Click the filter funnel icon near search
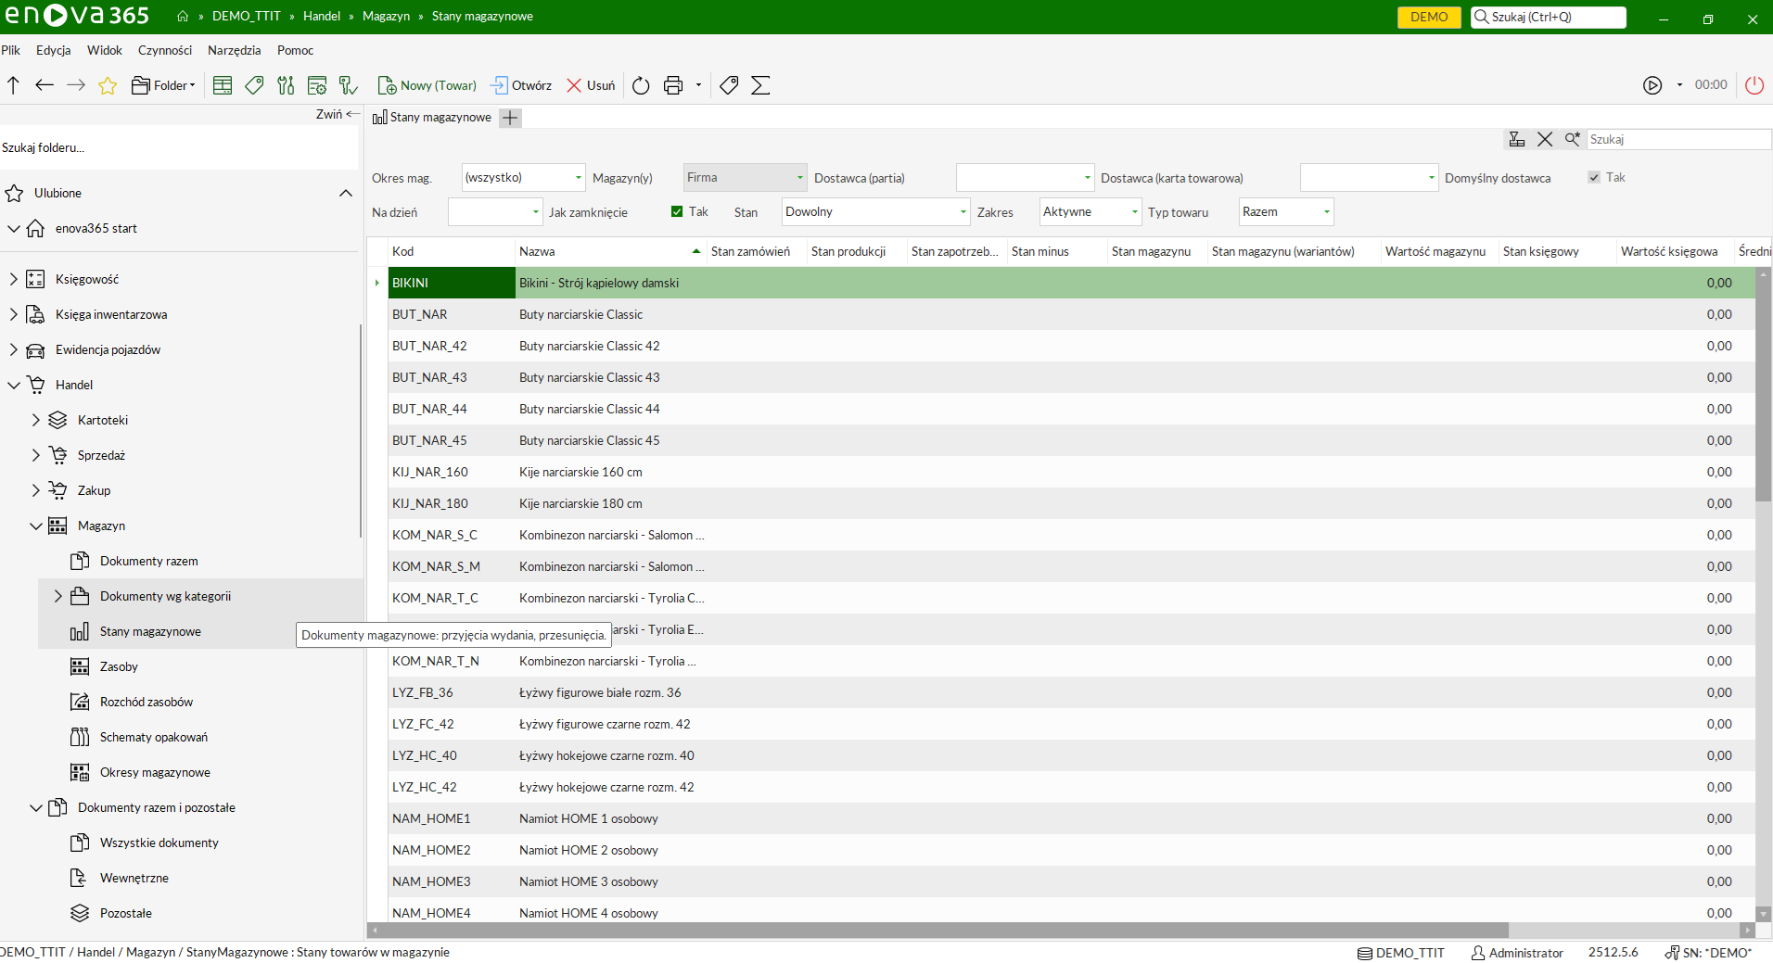 click(x=1517, y=139)
